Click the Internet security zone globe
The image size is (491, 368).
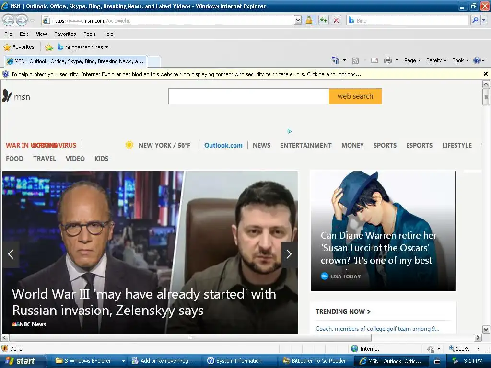coord(354,349)
